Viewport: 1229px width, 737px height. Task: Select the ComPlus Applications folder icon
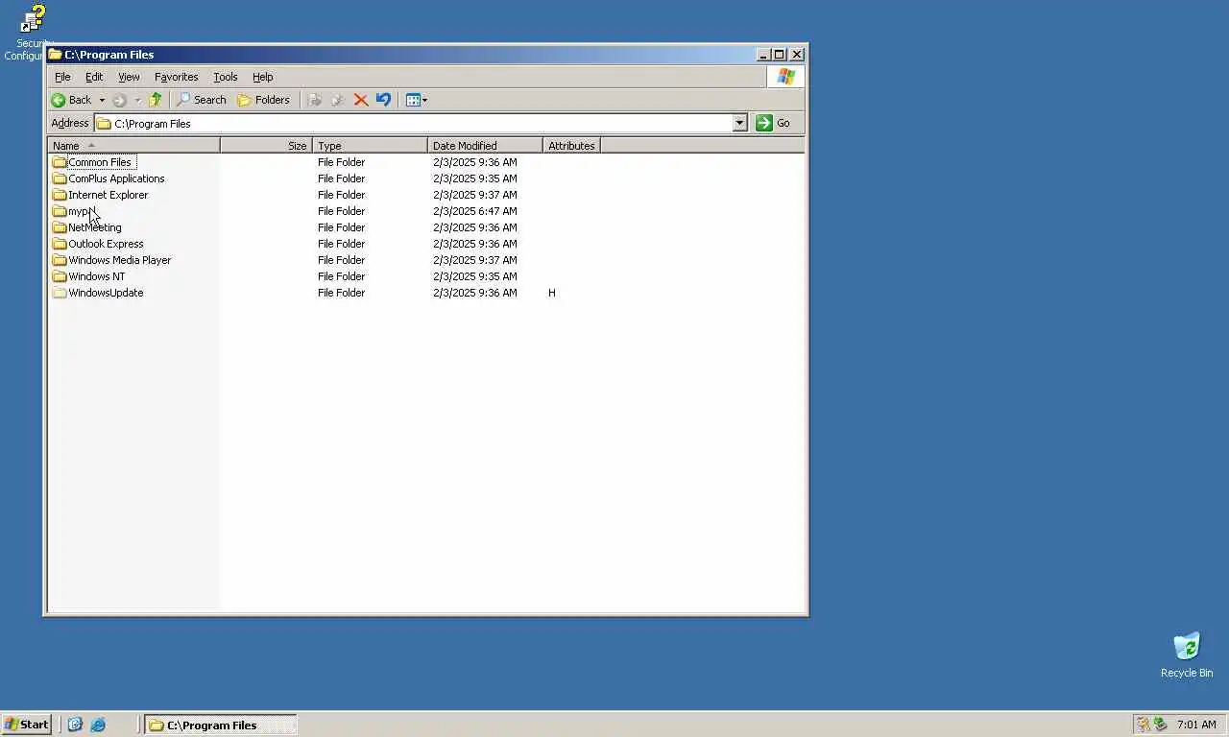click(60, 178)
